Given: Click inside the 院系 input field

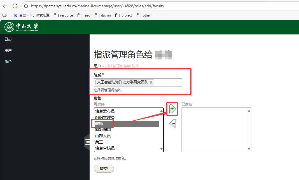Looking at the screenshot, I should (x=167, y=82).
